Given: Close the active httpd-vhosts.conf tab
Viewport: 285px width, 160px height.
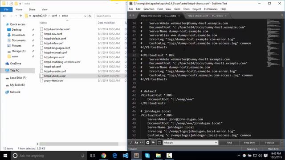Looking at the screenshot, I should coord(179,16).
